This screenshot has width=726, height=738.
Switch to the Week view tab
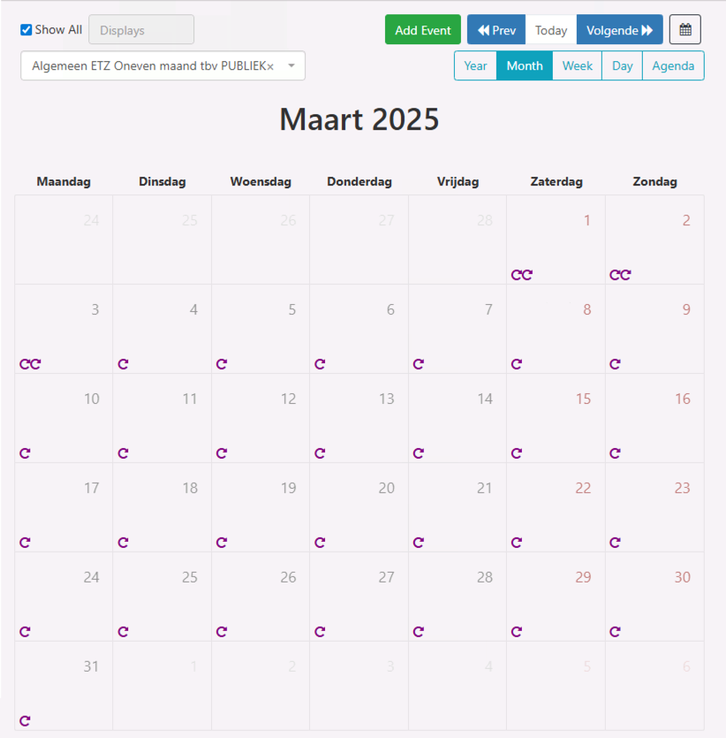click(577, 66)
